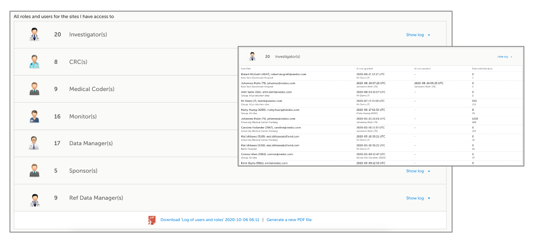
Task: Click the red PDF file icon
Action: [x=152, y=220]
